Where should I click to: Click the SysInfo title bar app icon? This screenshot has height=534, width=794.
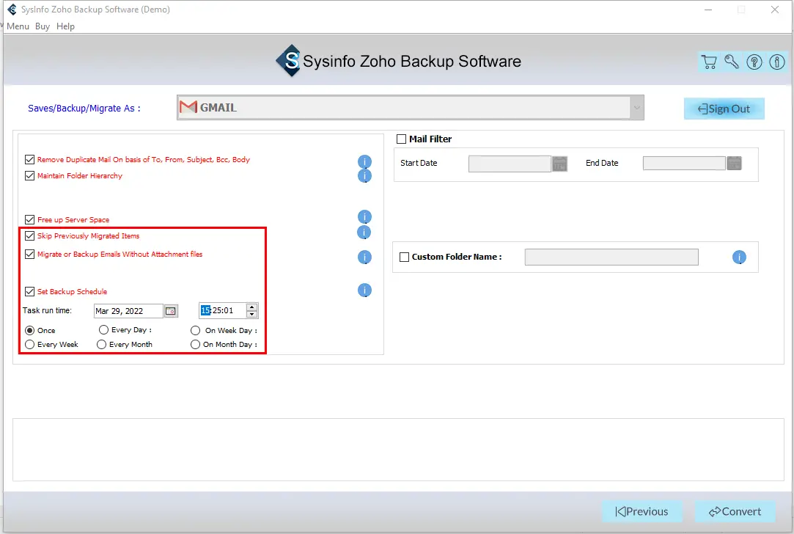tap(12, 9)
